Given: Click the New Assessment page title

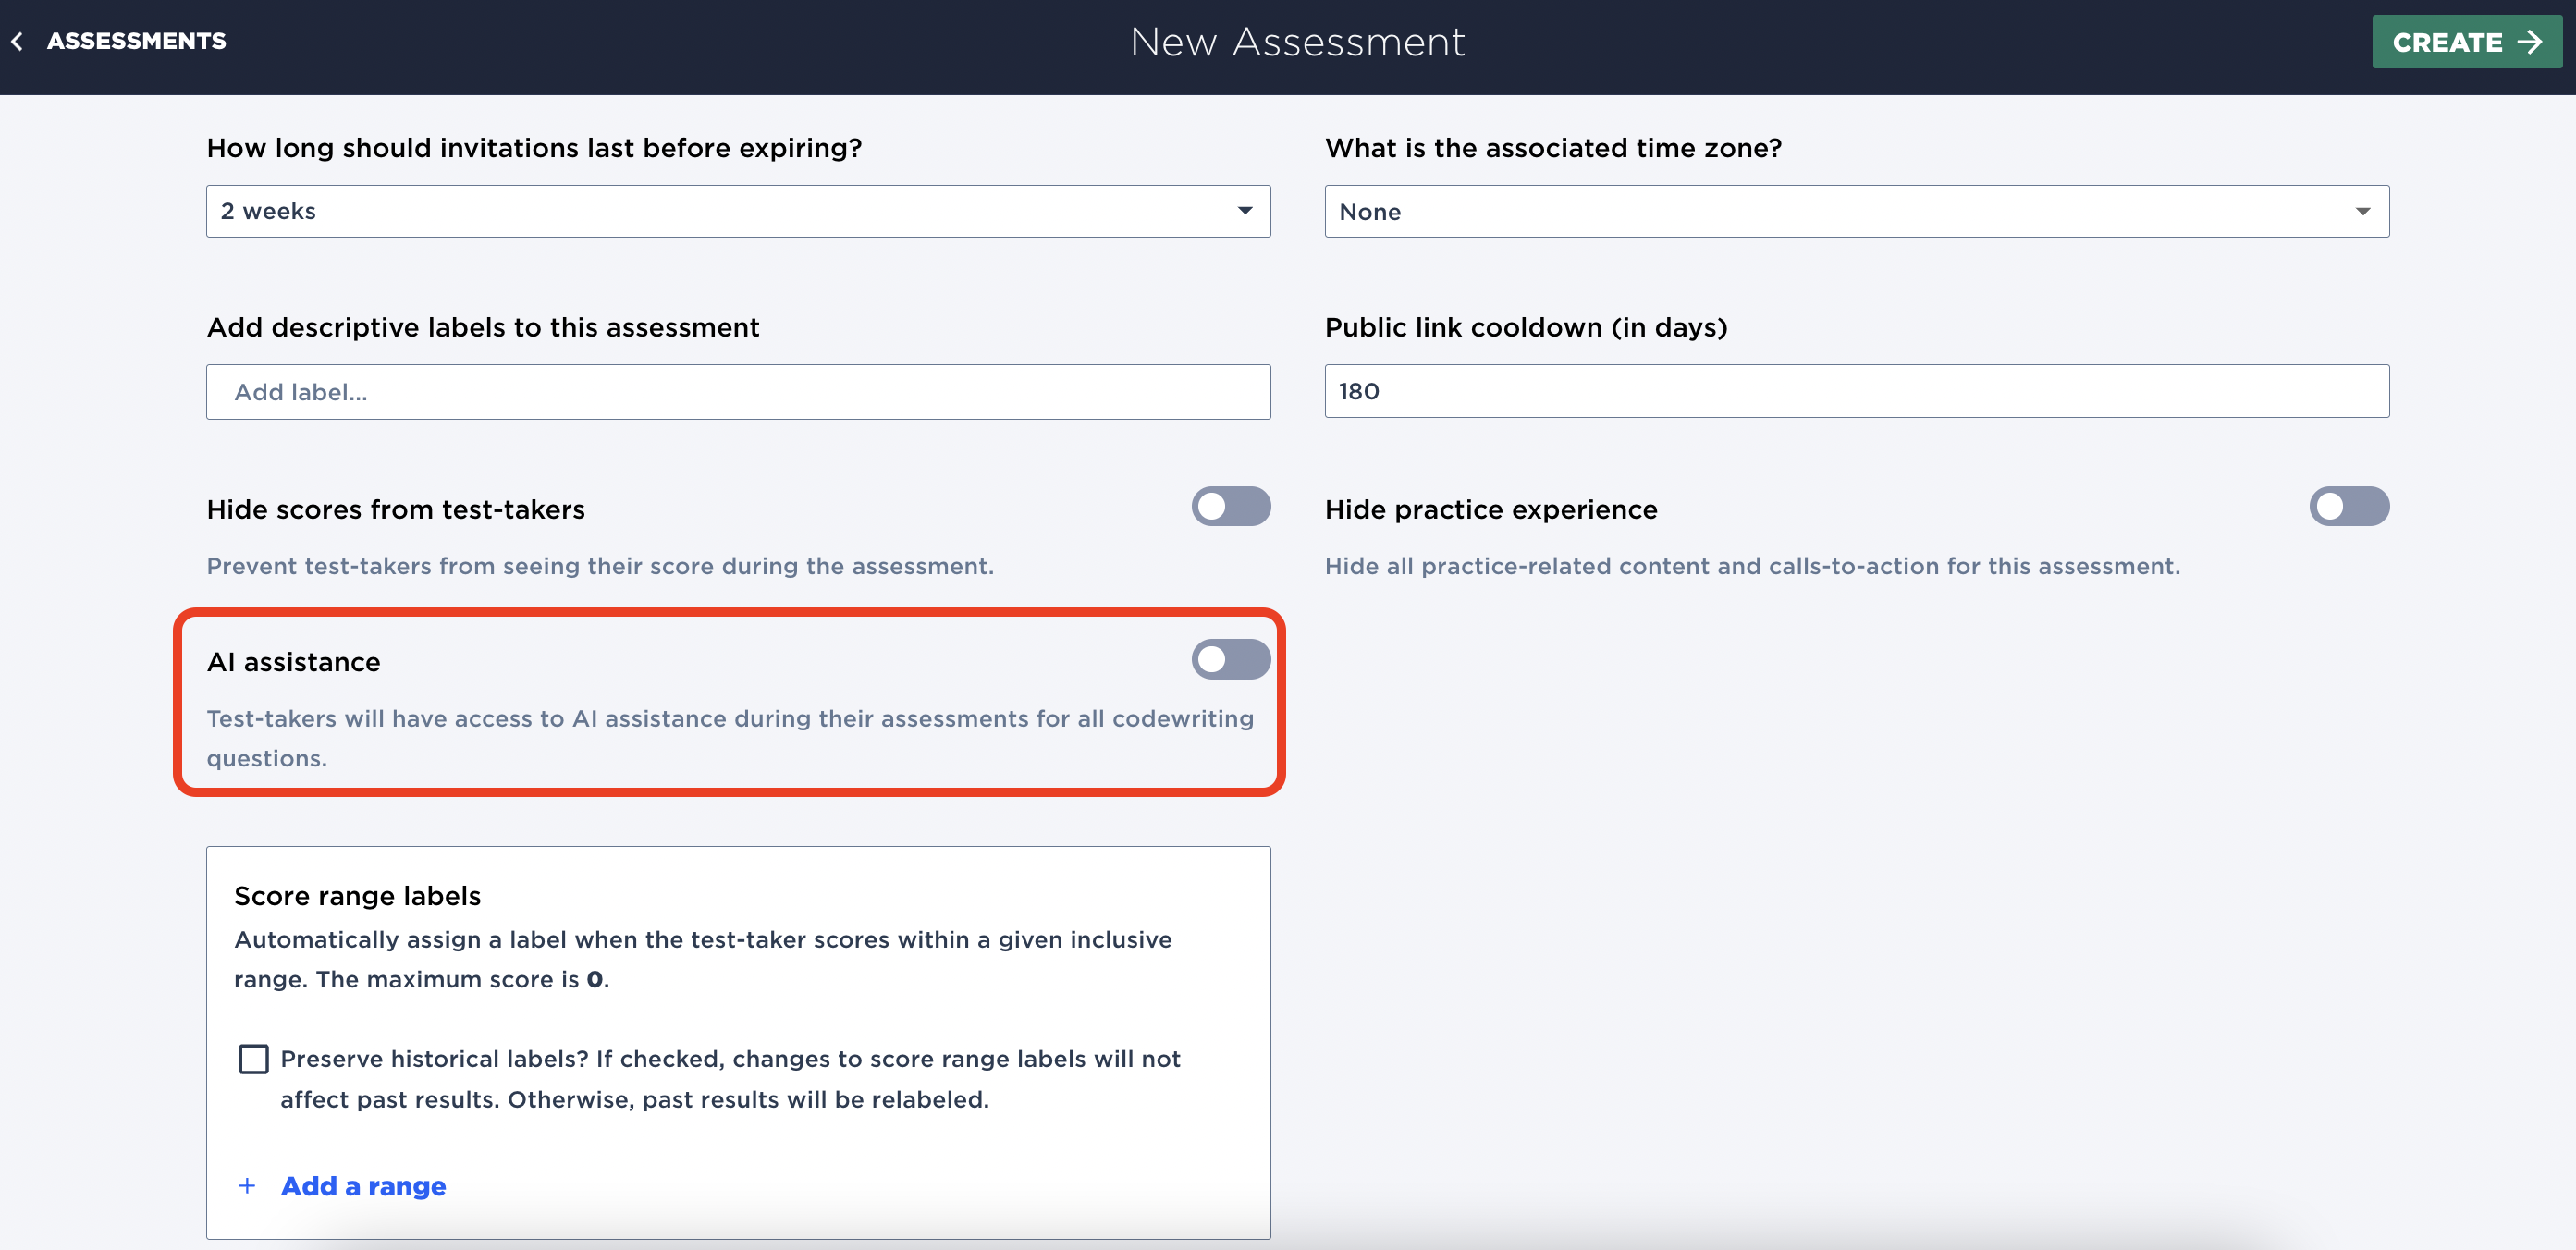Looking at the screenshot, I should (x=1297, y=41).
